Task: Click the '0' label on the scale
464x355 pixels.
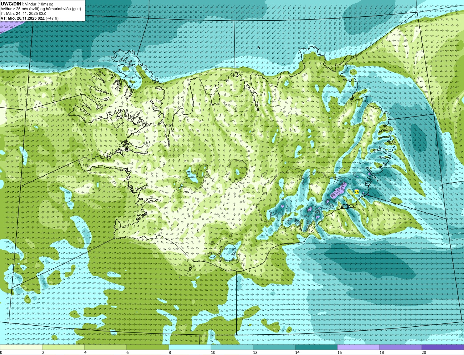Action: (x=1, y=352)
